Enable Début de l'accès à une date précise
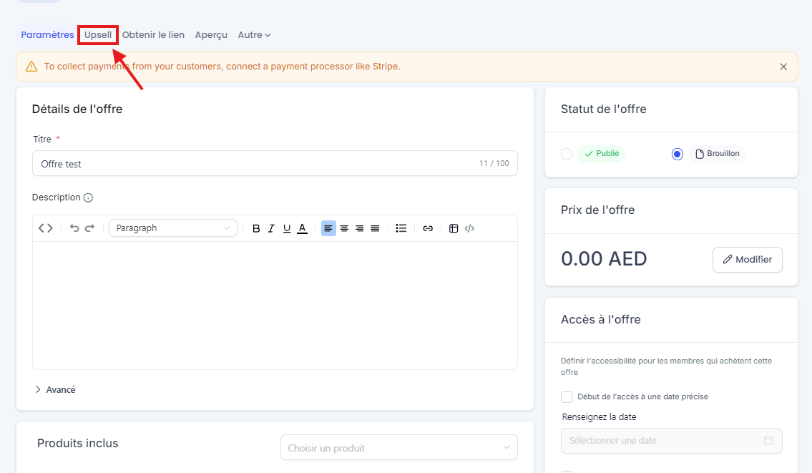Viewport: 812px width, 473px height. (x=567, y=397)
